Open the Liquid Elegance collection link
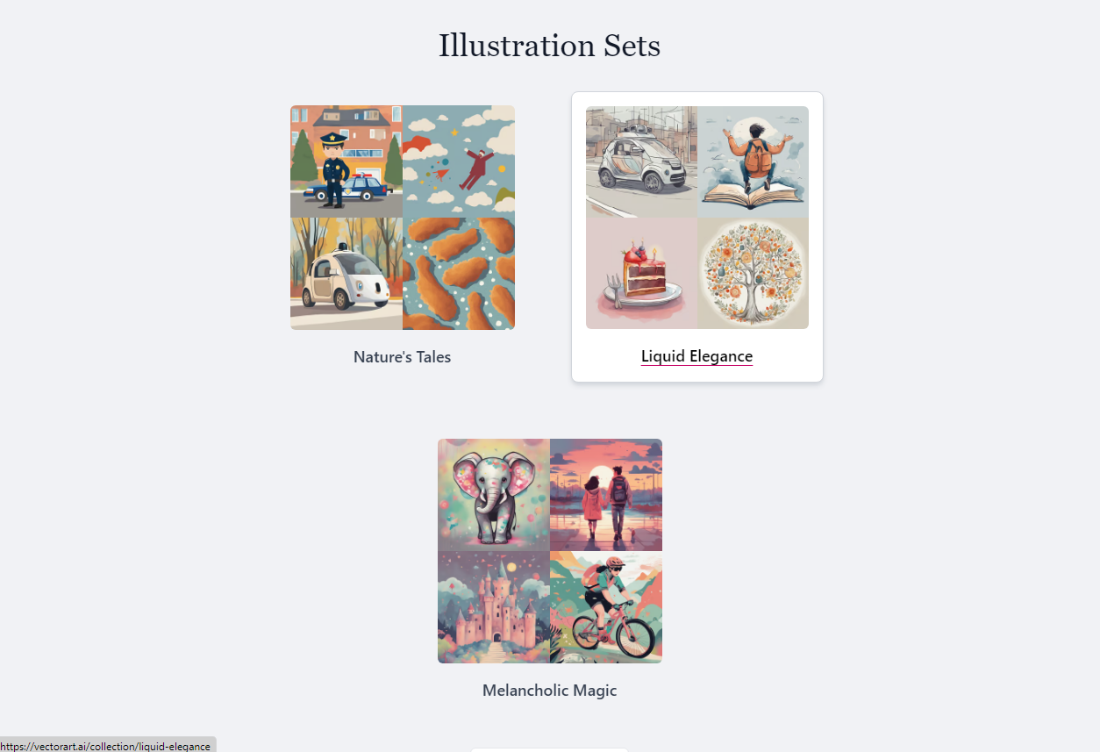This screenshot has height=752, width=1100. pyautogui.click(x=696, y=356)
